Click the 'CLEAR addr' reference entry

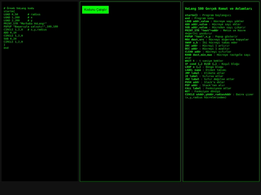pos(208,52)
